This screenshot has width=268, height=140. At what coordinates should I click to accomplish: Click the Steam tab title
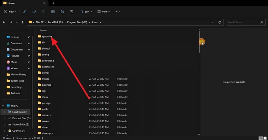coord(12,3)
